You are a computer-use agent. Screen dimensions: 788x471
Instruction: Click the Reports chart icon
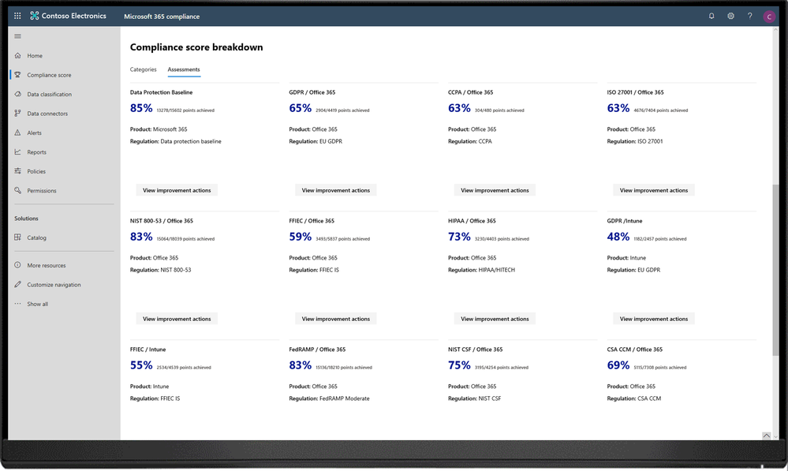18,151
